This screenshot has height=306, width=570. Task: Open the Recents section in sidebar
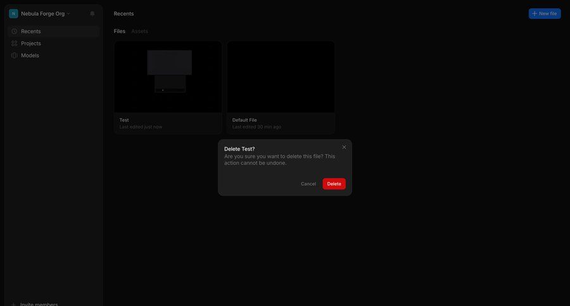(53, 31)
